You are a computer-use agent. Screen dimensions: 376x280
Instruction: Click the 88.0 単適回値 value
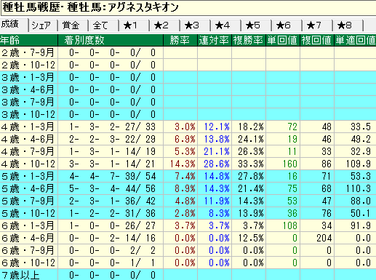361,201
